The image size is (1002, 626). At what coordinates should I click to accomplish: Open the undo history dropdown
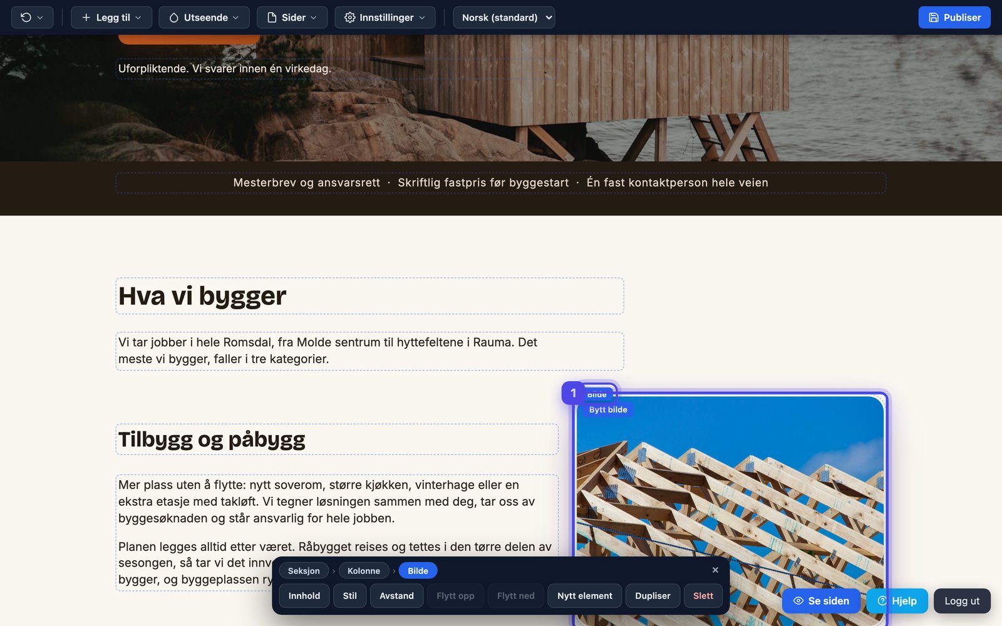point(32,18)
